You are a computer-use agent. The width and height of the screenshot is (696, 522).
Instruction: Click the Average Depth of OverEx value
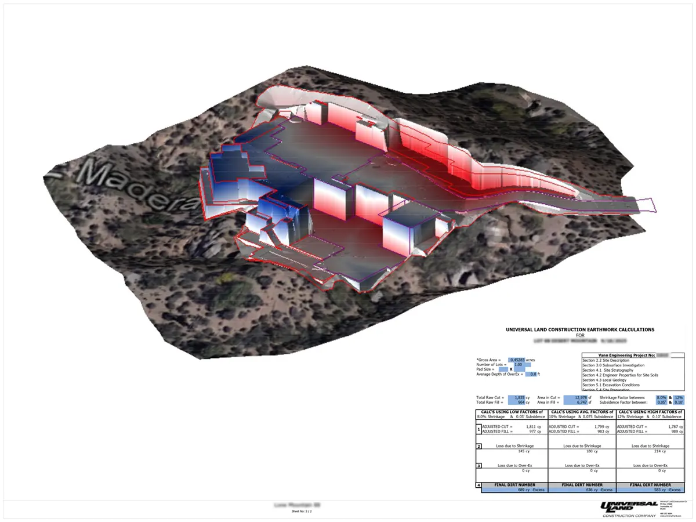(x=531, y=374)
